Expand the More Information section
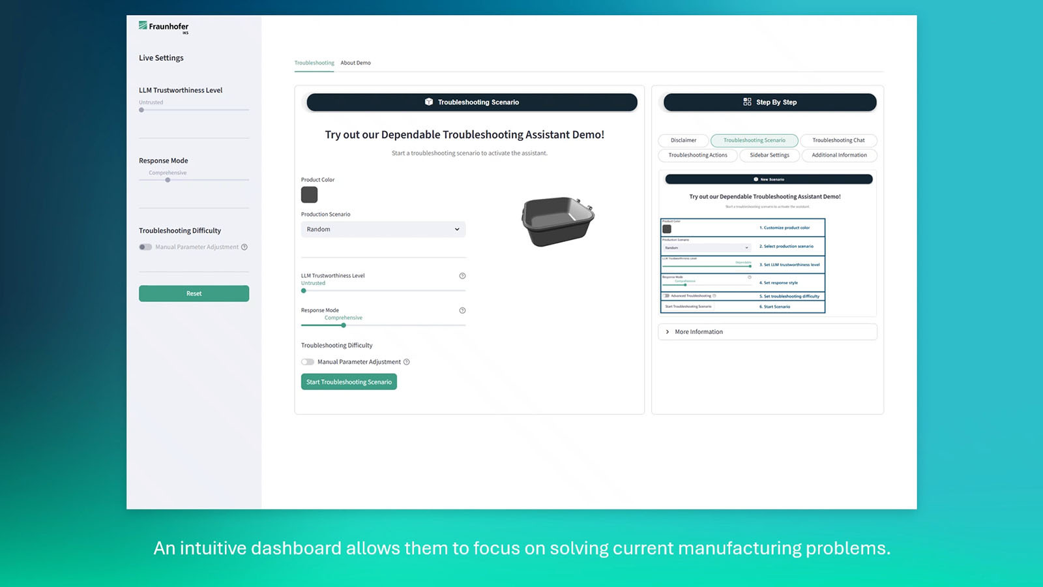 click(767, 332)
